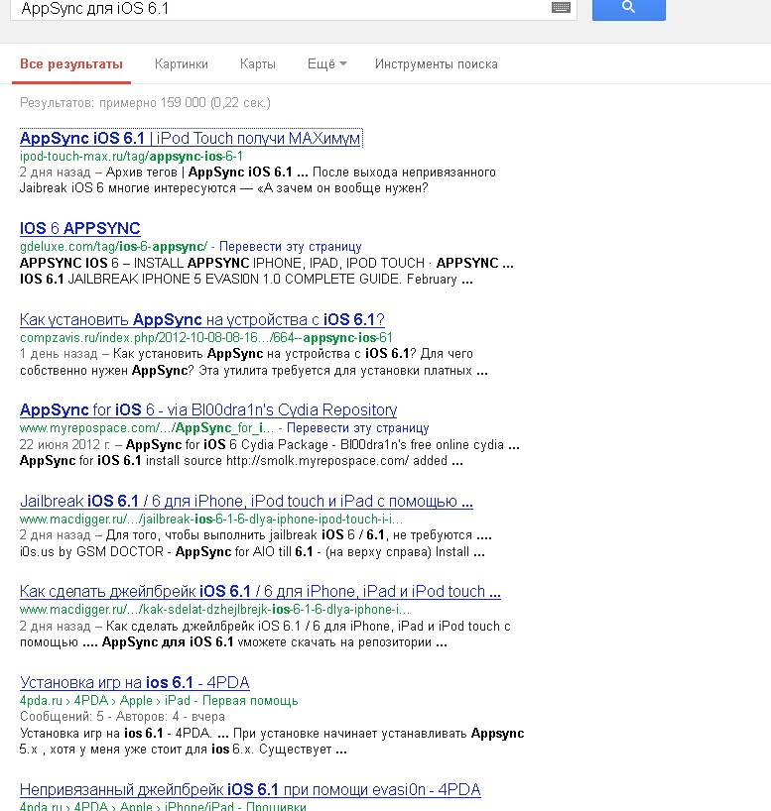The image size is (771, 811).
Task: Click the 'Результатов: примерно 159 000' count text
Action: [145, 102]
